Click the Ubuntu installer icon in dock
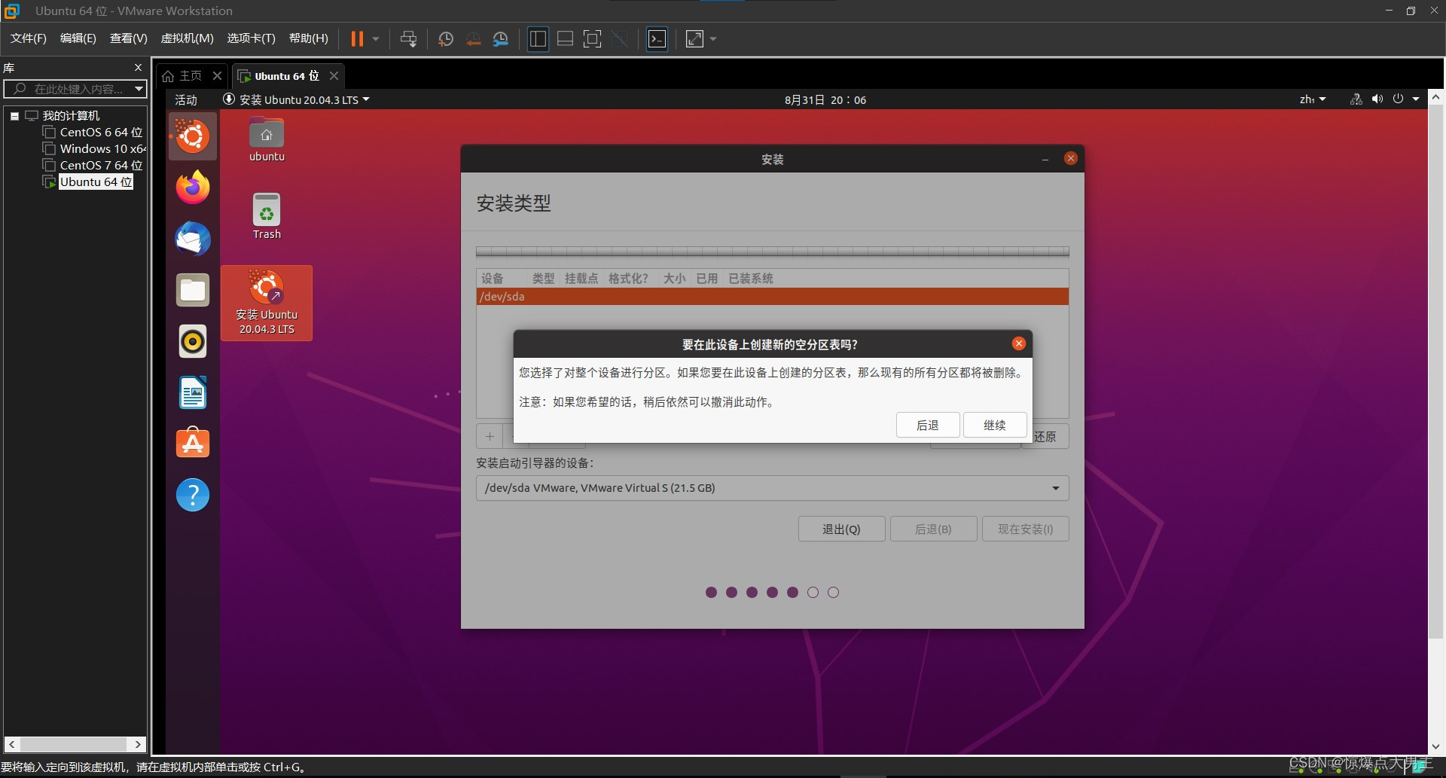1446x778 pixels. coord(193,136)
